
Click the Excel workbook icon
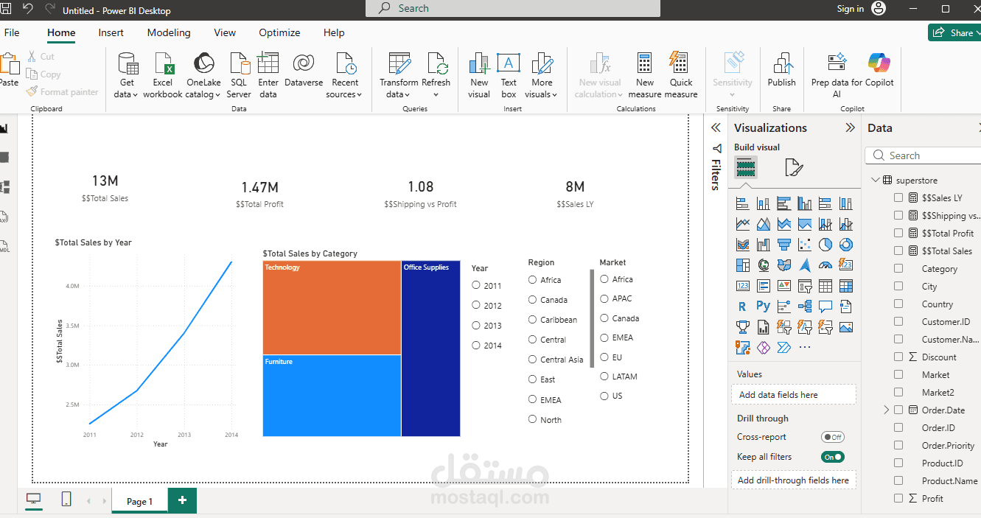tap(163, 64)
